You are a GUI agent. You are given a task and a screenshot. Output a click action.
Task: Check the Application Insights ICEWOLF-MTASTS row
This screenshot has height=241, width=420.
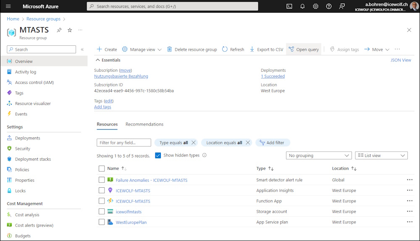pos(102,190)
